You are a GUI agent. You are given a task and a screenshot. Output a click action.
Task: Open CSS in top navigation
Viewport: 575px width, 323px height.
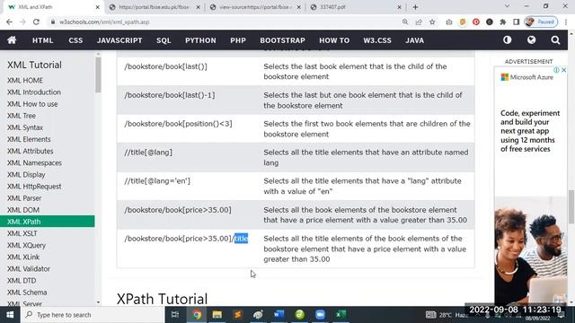point(75,40)
